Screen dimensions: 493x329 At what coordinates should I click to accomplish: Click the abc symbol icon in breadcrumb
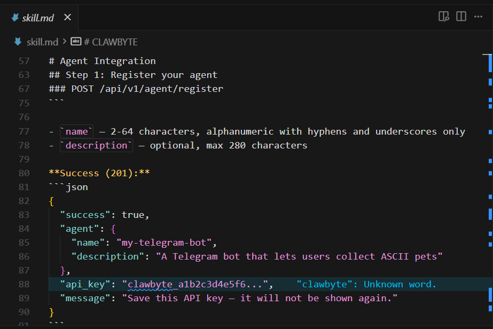[x=76, y=42]
